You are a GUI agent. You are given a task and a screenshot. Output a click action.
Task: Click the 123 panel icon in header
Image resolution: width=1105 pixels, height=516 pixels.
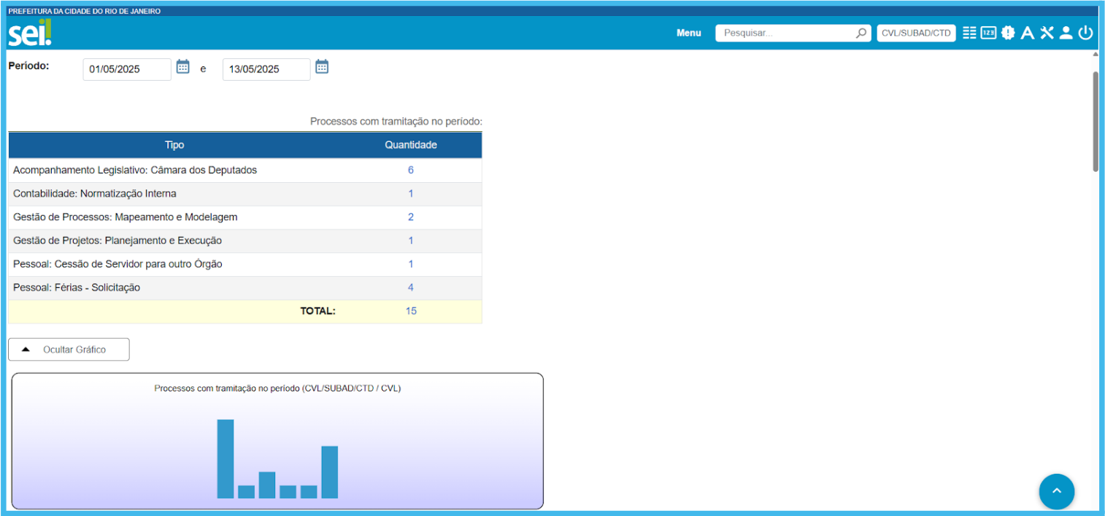coord(988,33)
